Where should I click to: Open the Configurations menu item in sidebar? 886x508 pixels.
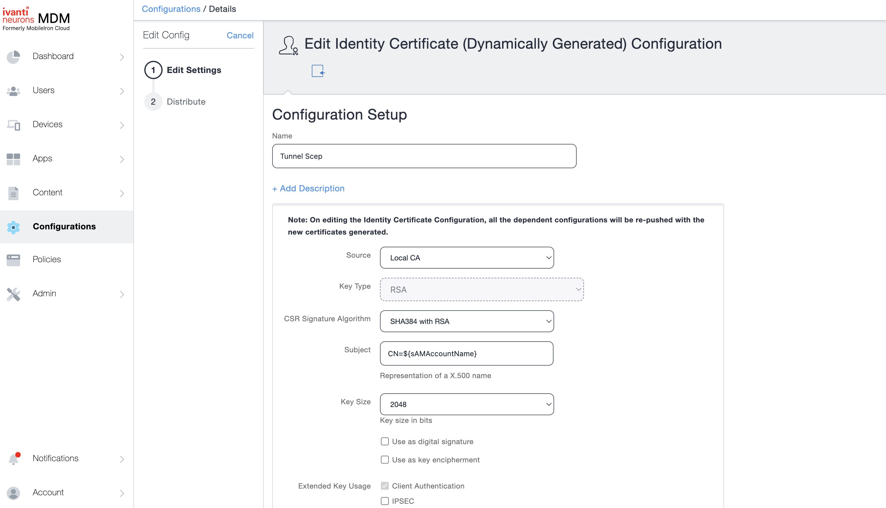point(64,226)
